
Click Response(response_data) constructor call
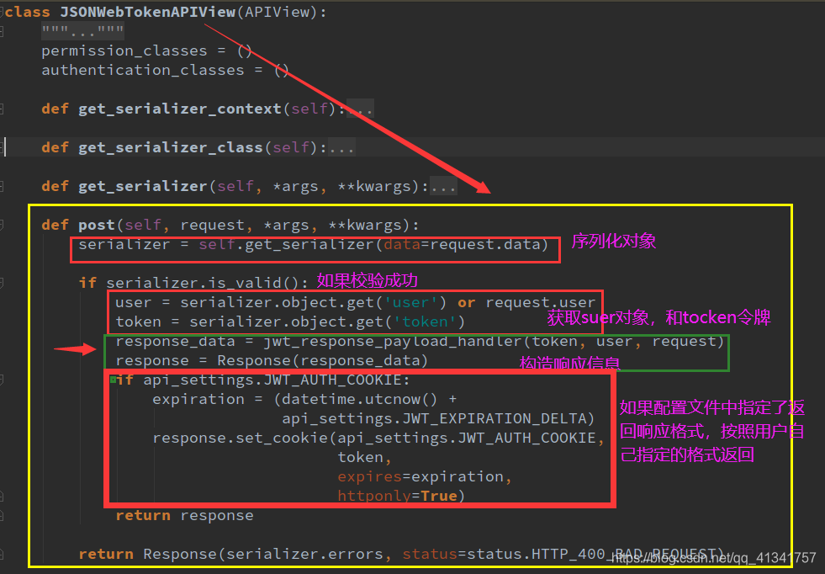(323, 361)
